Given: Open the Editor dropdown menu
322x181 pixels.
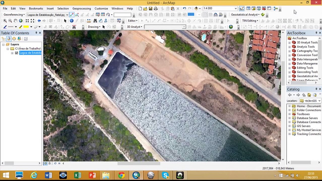Looking at the screenshot, I should pos(133,21).
